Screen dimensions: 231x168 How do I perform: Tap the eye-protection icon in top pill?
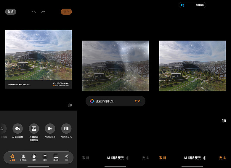(x=182, y=5)
